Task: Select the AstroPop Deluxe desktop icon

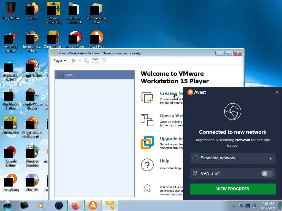Action: (11, 42)
